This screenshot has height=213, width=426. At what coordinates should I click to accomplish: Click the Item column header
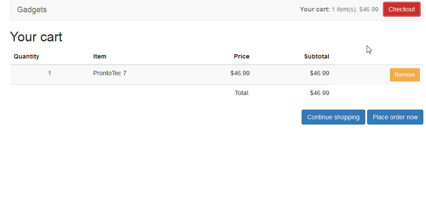coord(100,56)
